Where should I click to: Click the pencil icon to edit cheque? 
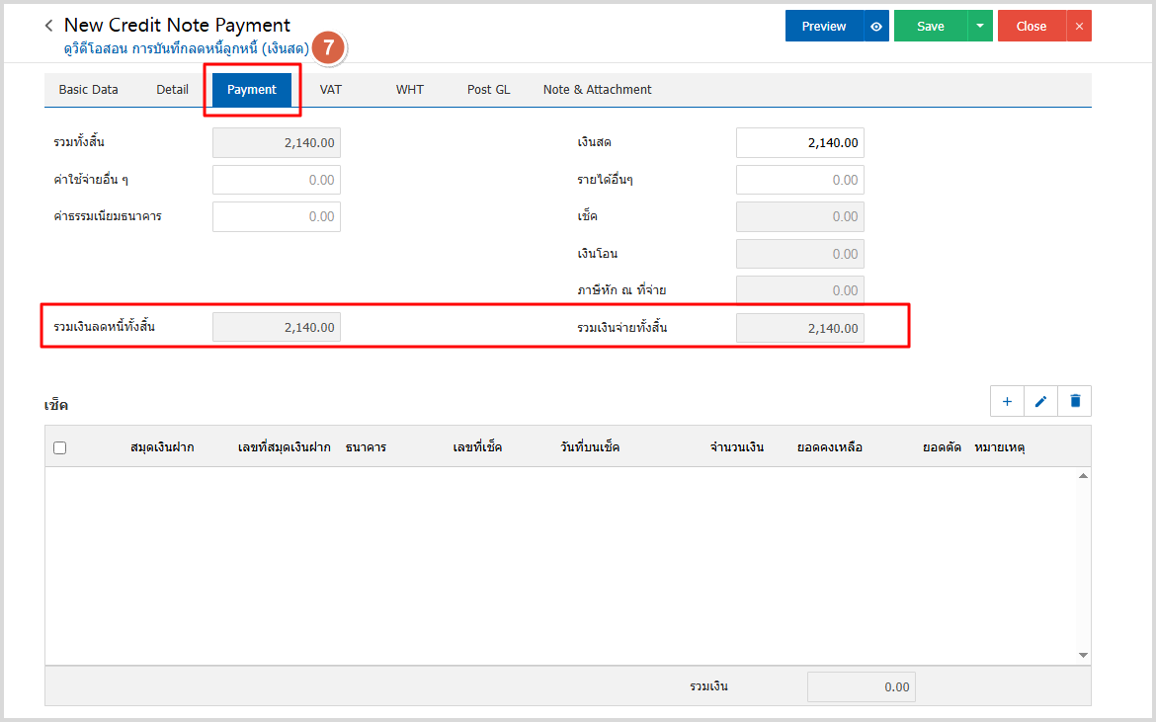[1040, 401]
